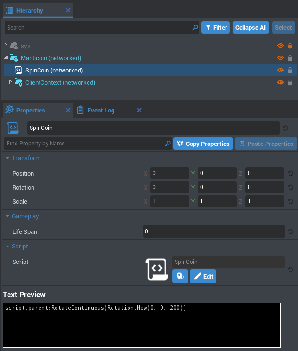This screenshot has width=298, height=351.
Task: Open the Filter options
Action: click(216, 28)
